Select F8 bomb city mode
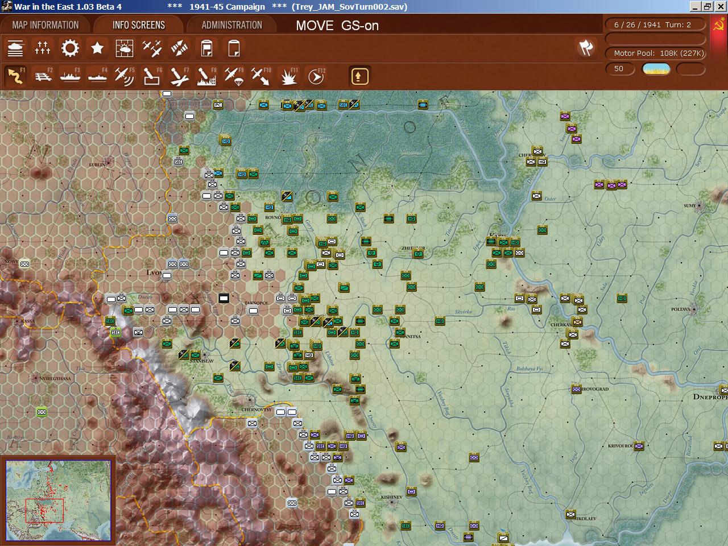The image size is (728, 546). click(206, 76)
